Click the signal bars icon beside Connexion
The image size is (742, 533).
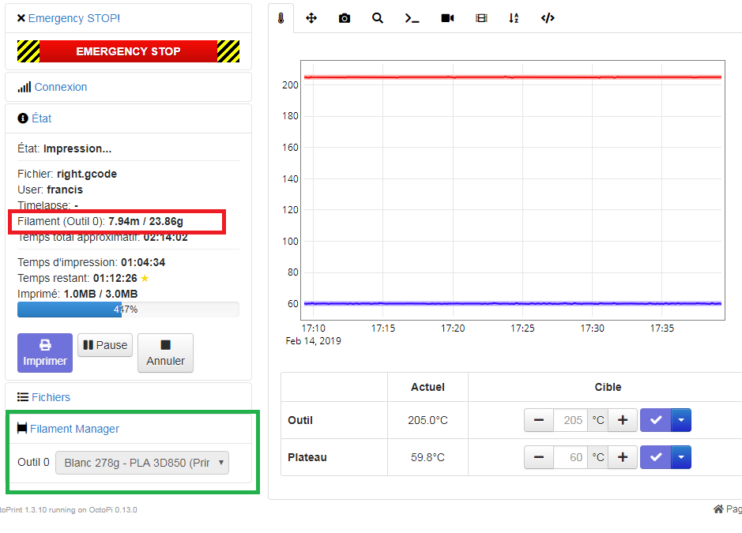(24, 87)
